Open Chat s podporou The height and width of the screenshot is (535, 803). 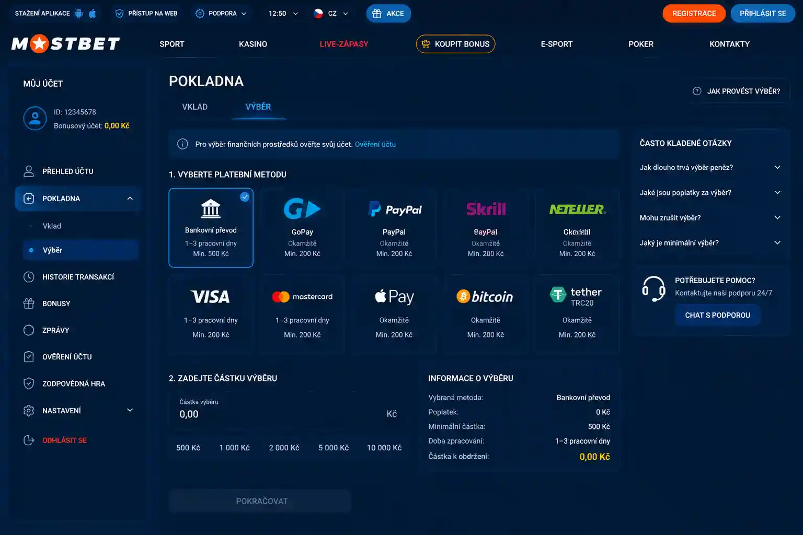point(718,315)
